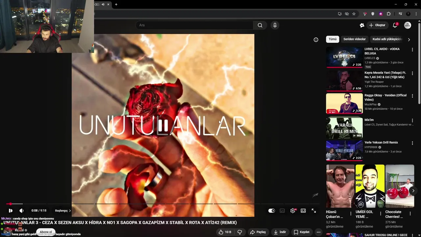The width and height of the screenshot is (421, 237).
Task: Click the play/pause control in the player bar
Action: tap(11, 211)
